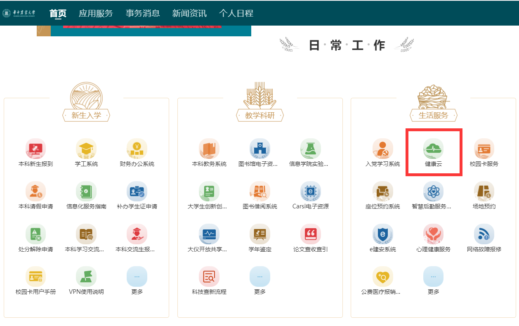
Task: Open 财务办公系统 finance icon
Action: pyautogui.click(x=137, y=149)
